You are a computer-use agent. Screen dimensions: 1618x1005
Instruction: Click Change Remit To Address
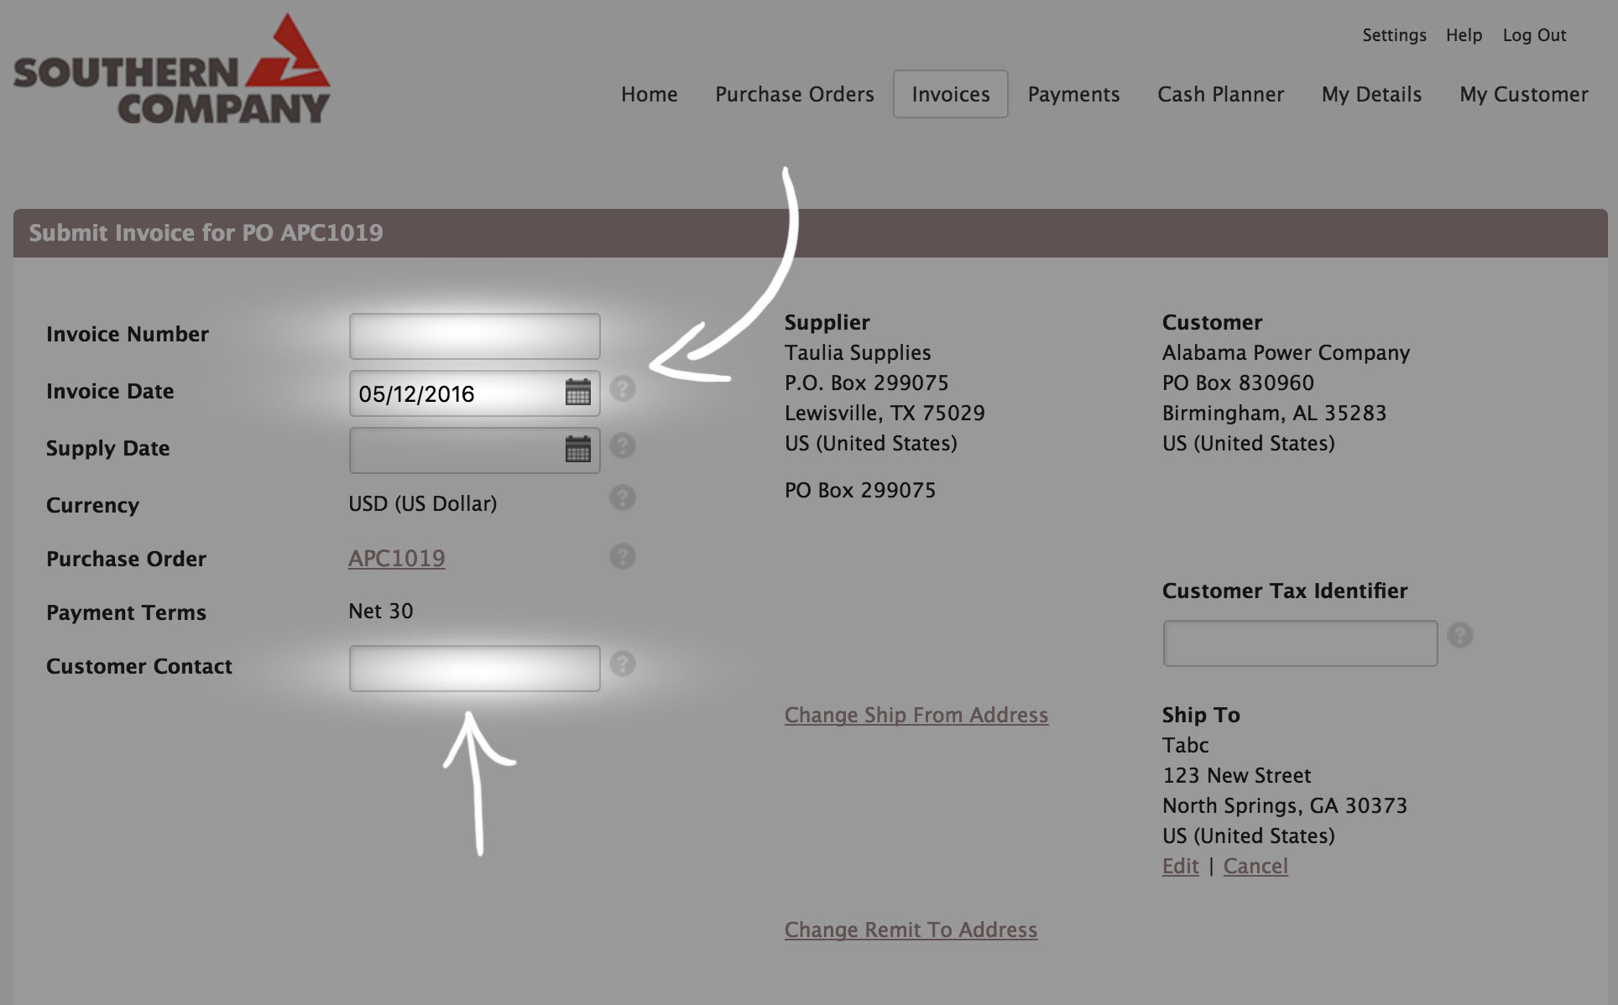(911, 929)
